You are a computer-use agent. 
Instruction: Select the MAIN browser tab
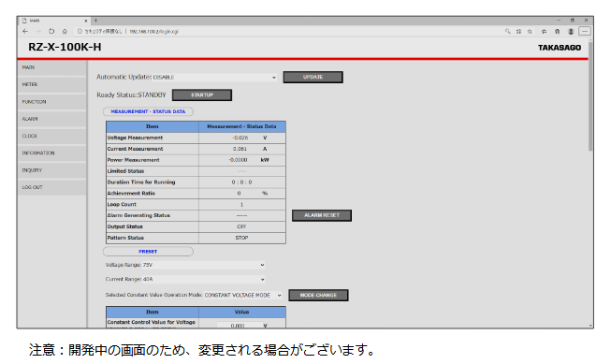click(x=54, y=21)
